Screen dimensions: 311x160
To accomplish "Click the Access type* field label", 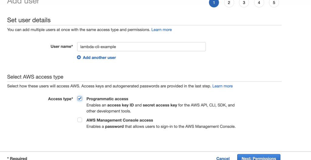I will (x=60, y=99).
